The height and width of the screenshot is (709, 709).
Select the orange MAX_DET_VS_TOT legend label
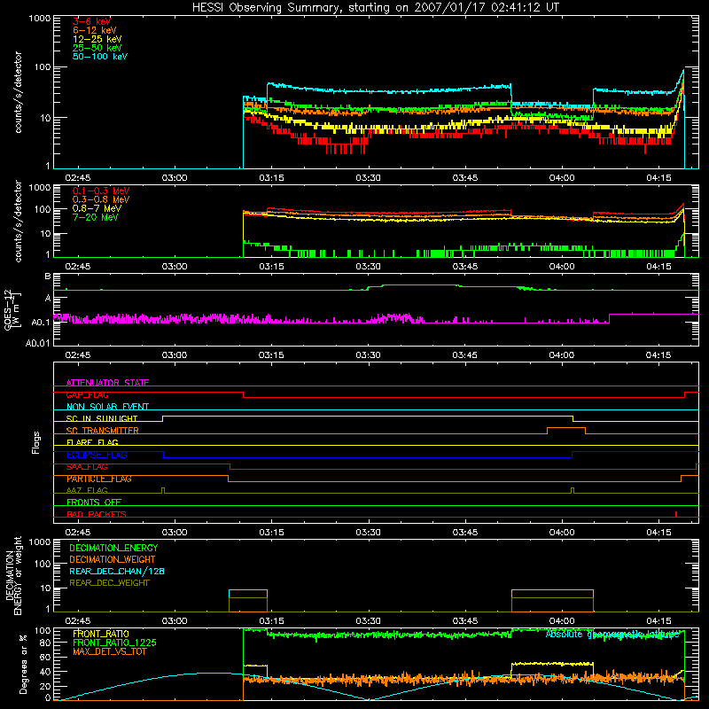[109, 651]
